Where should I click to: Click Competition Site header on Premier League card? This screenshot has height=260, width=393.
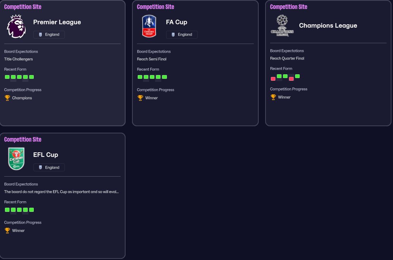pyautogui.click(x=23, y=7)
